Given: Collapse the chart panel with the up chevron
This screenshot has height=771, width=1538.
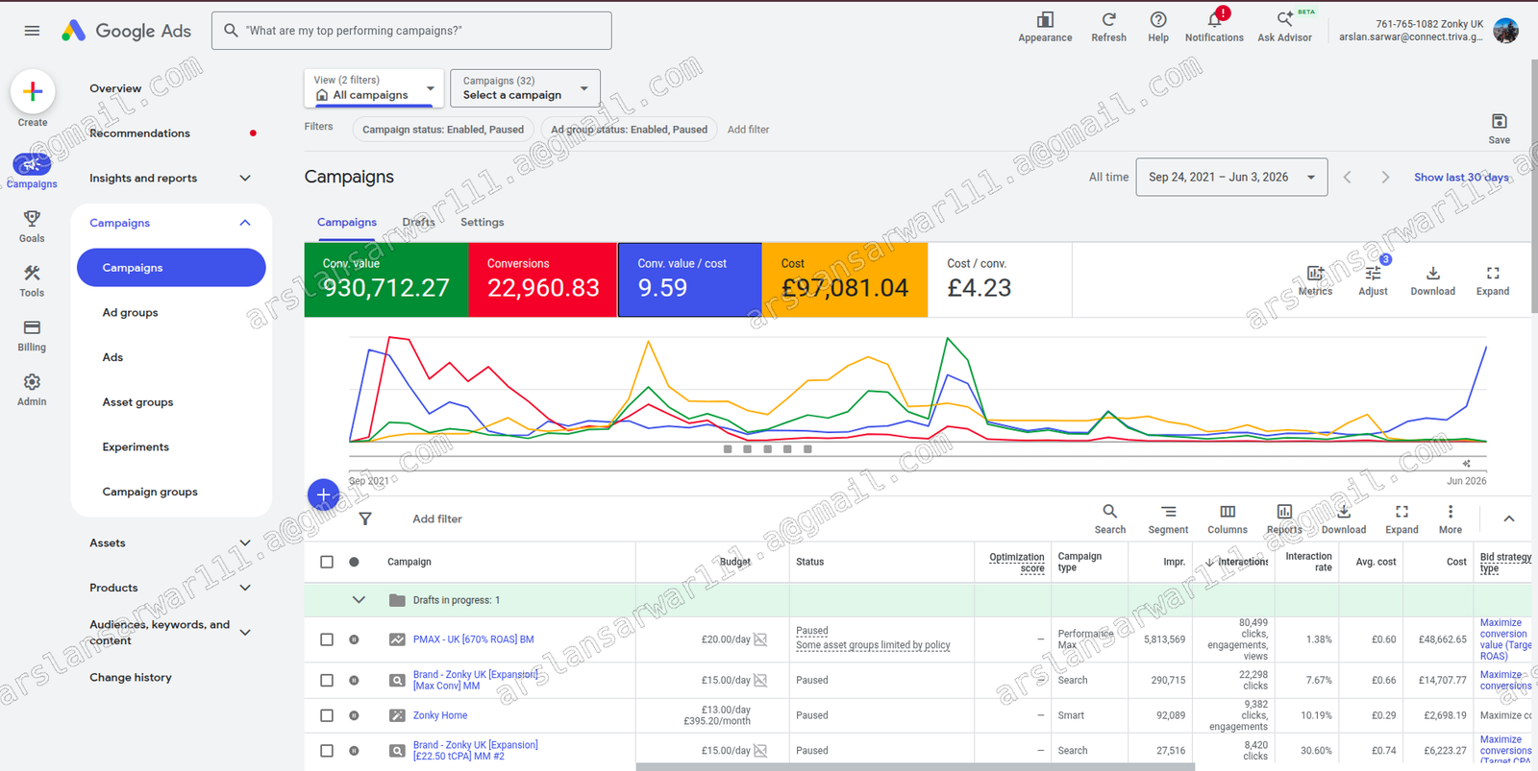Looking at the screenshot, I should click(1509, 518).
